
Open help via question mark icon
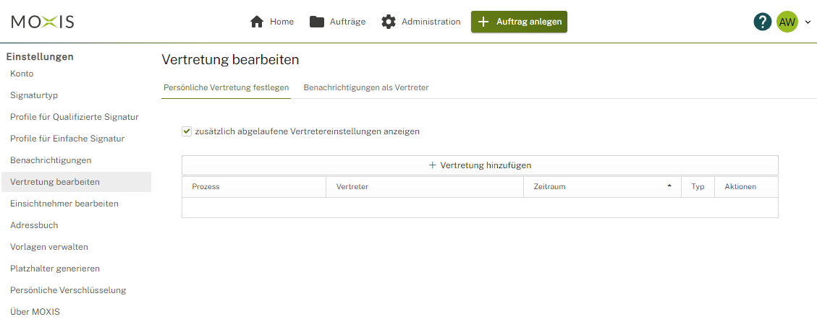click(x=762, y=22)
